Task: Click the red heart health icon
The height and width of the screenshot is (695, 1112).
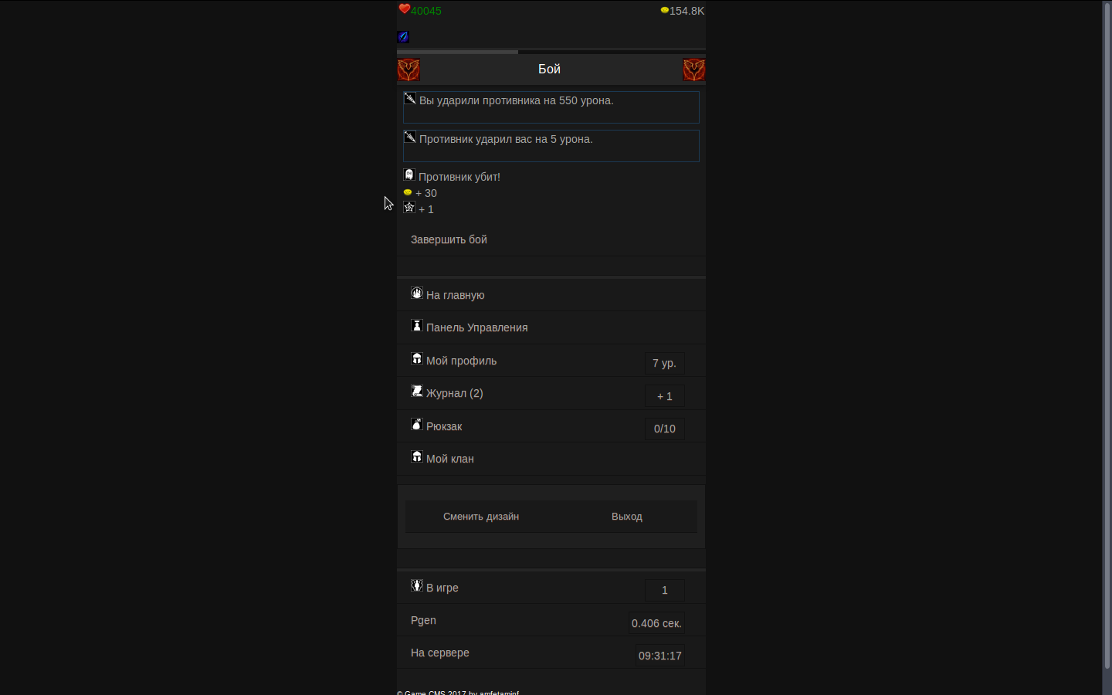Action: [x=404, y=9]
